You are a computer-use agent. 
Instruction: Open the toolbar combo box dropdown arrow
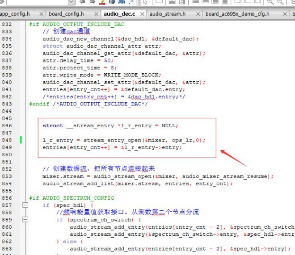(x=71, y=2)
